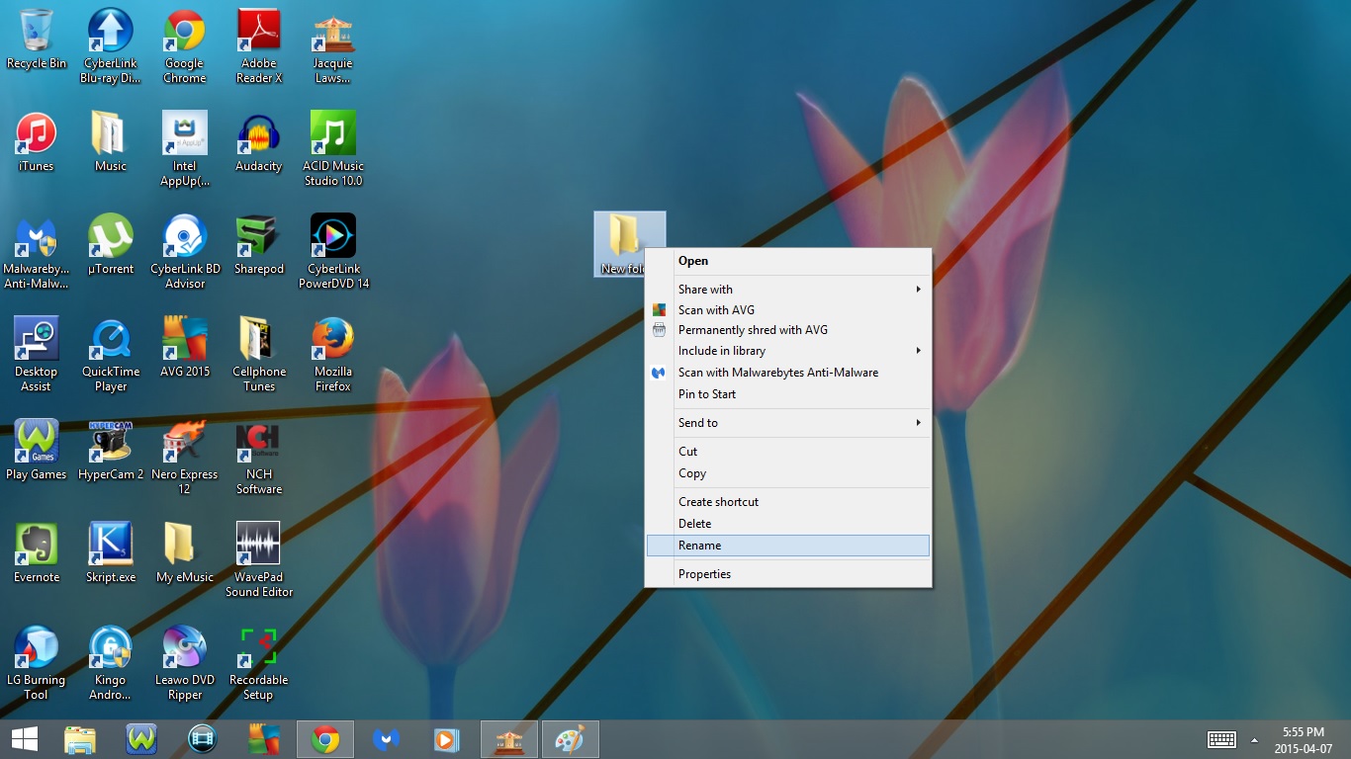Viewport: 1351px width, 759px height.
Task: Select the iTunes desktop icon
Action: [x=37, y=142]
